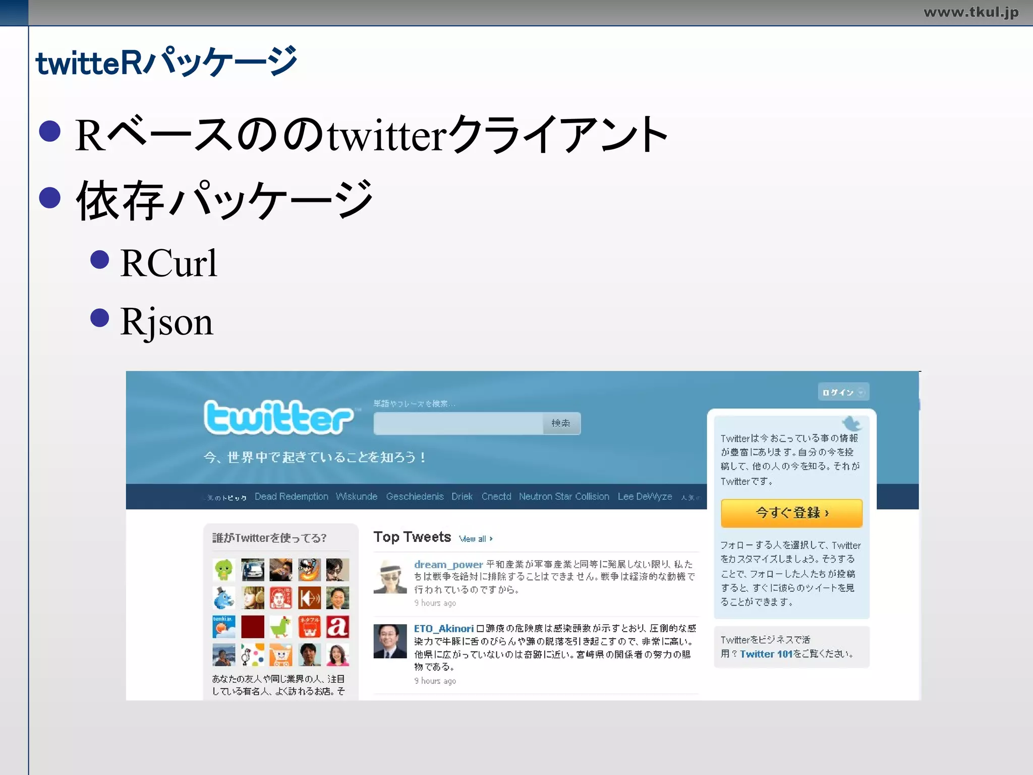Click the Twitter logo in the header

click(279, 418)
